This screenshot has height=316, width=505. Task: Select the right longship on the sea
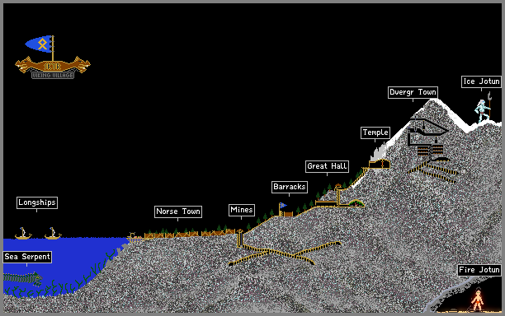coord(53,234)
